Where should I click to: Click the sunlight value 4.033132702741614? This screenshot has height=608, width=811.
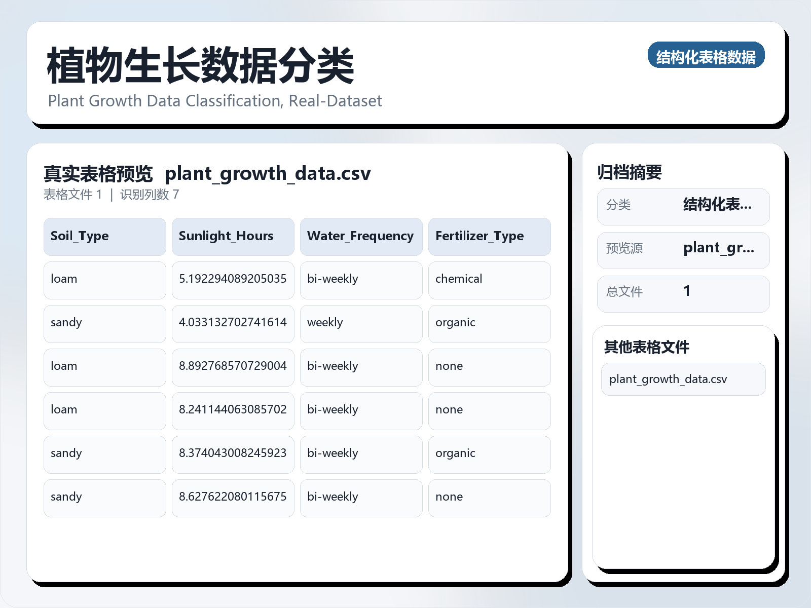233,323
